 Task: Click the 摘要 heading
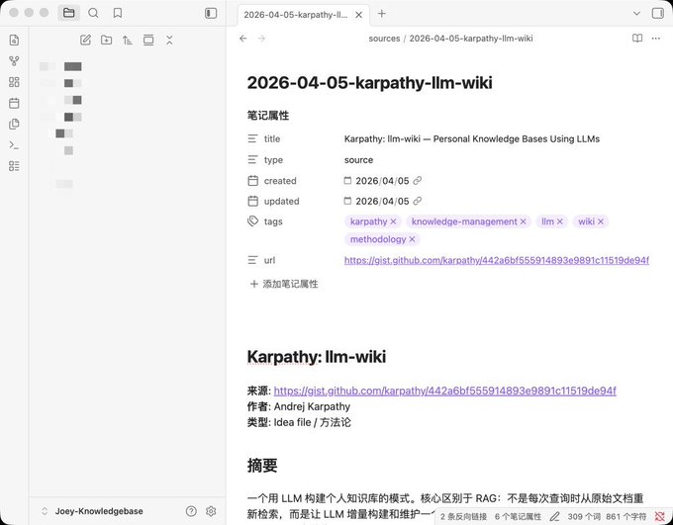coord(262,466)
